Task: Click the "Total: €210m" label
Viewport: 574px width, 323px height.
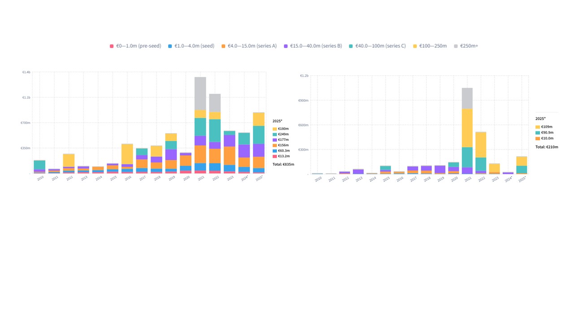Action: pos(547,147)
